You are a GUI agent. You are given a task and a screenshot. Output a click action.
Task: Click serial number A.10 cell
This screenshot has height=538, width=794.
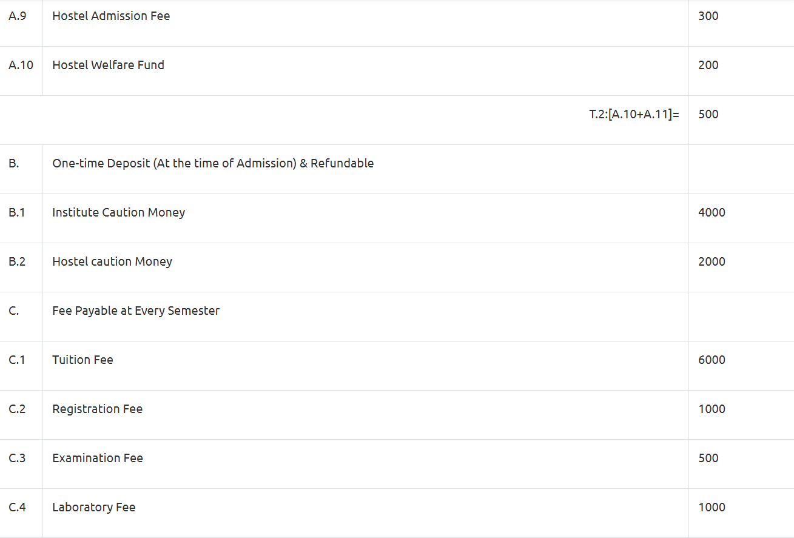(21, 66)
